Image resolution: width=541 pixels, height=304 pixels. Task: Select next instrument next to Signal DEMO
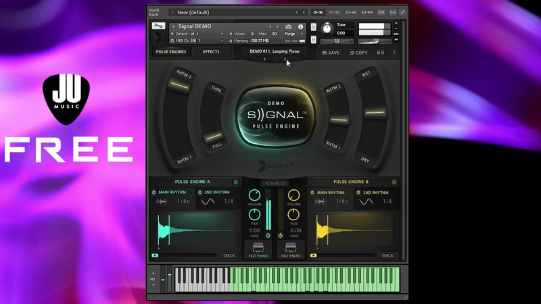[x=277, y=26]
